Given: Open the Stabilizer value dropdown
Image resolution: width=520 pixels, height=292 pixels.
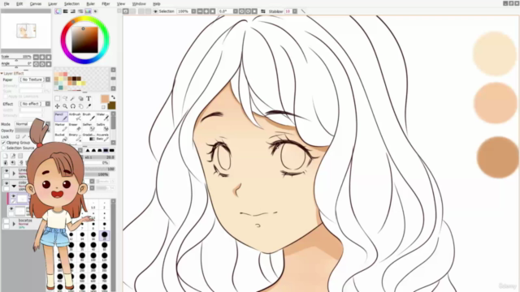Looking at the screenshot, I should [x=295, y=11].
